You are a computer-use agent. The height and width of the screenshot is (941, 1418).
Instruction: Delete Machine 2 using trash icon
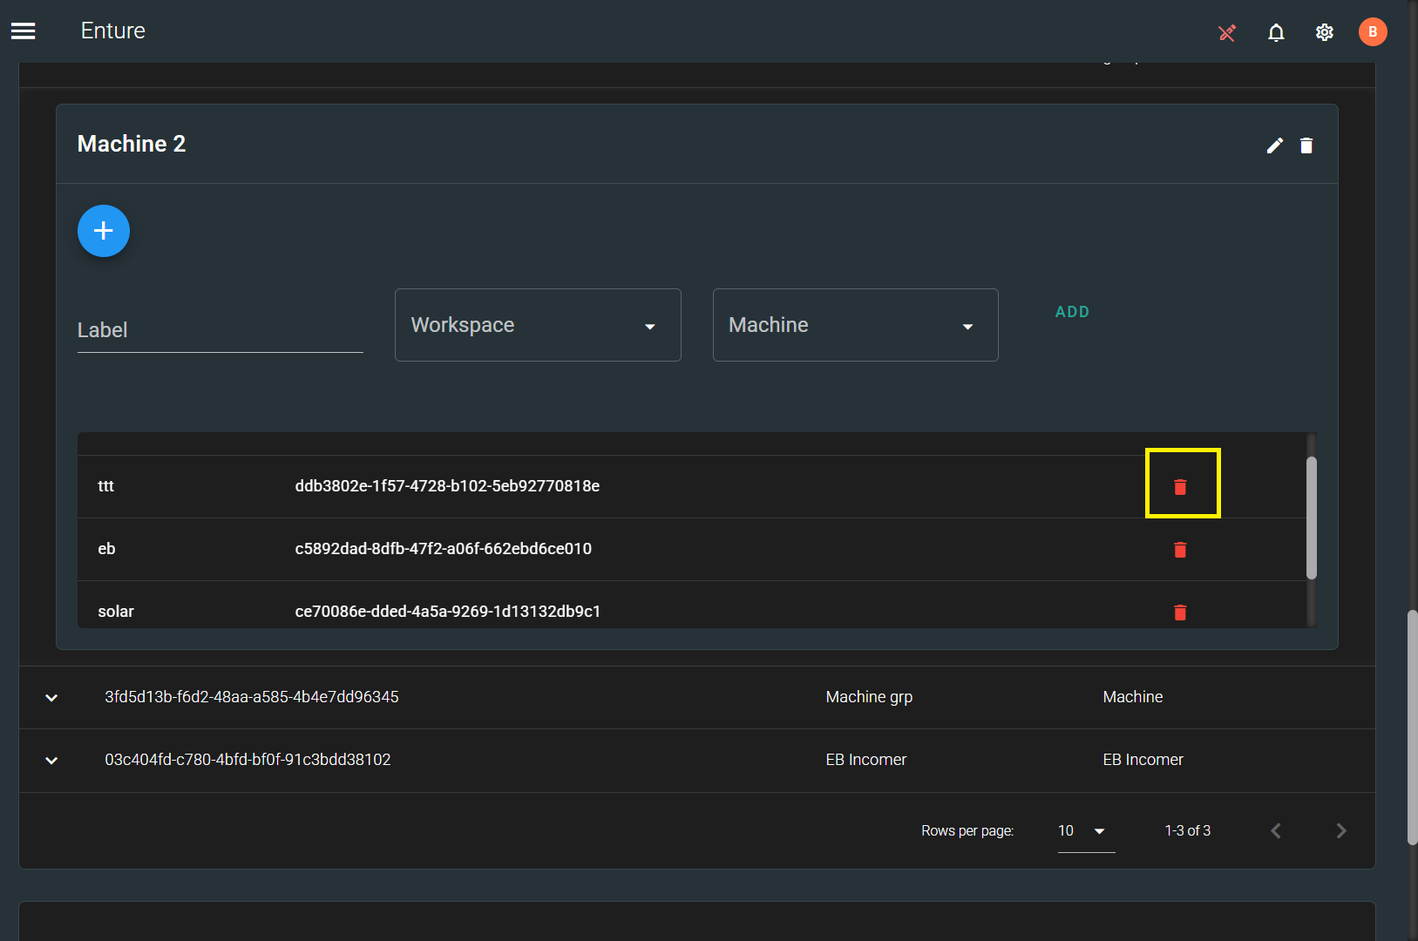(x=1306, y=146)
